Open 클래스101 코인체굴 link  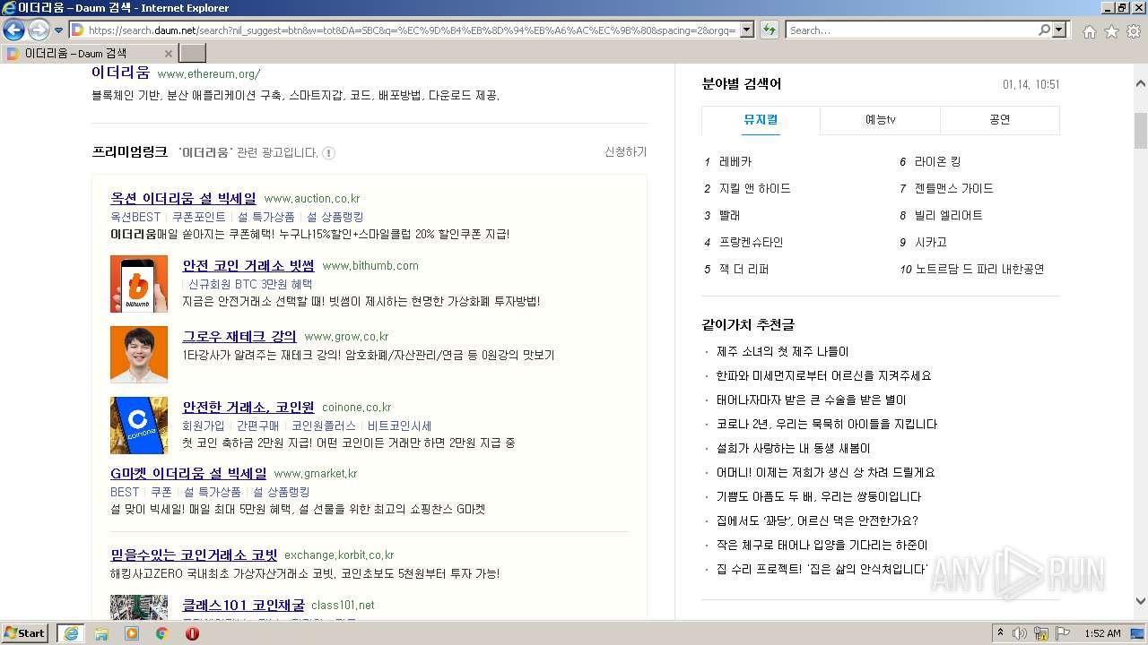pyautogui.click(x=243, y=605)
